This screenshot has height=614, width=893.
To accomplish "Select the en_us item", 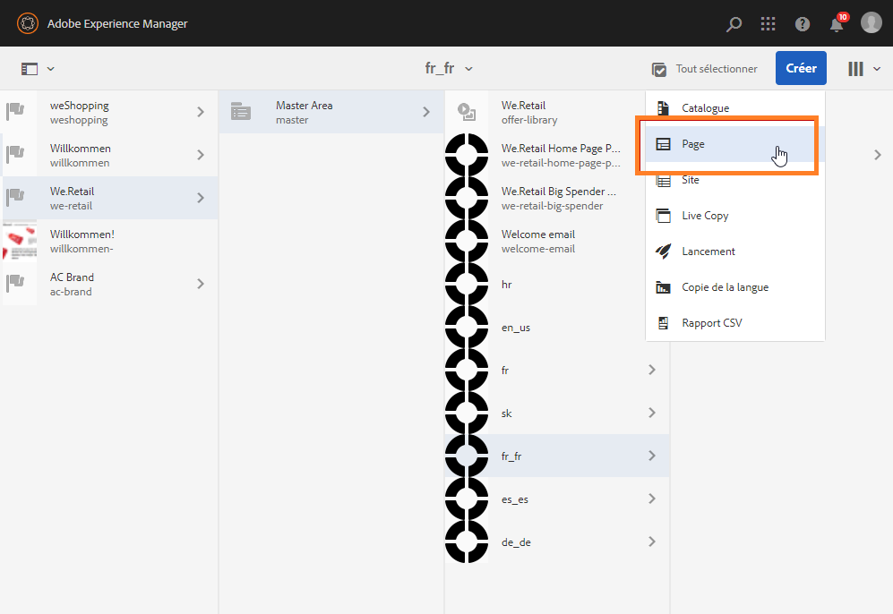I will [x=557, y=328].
